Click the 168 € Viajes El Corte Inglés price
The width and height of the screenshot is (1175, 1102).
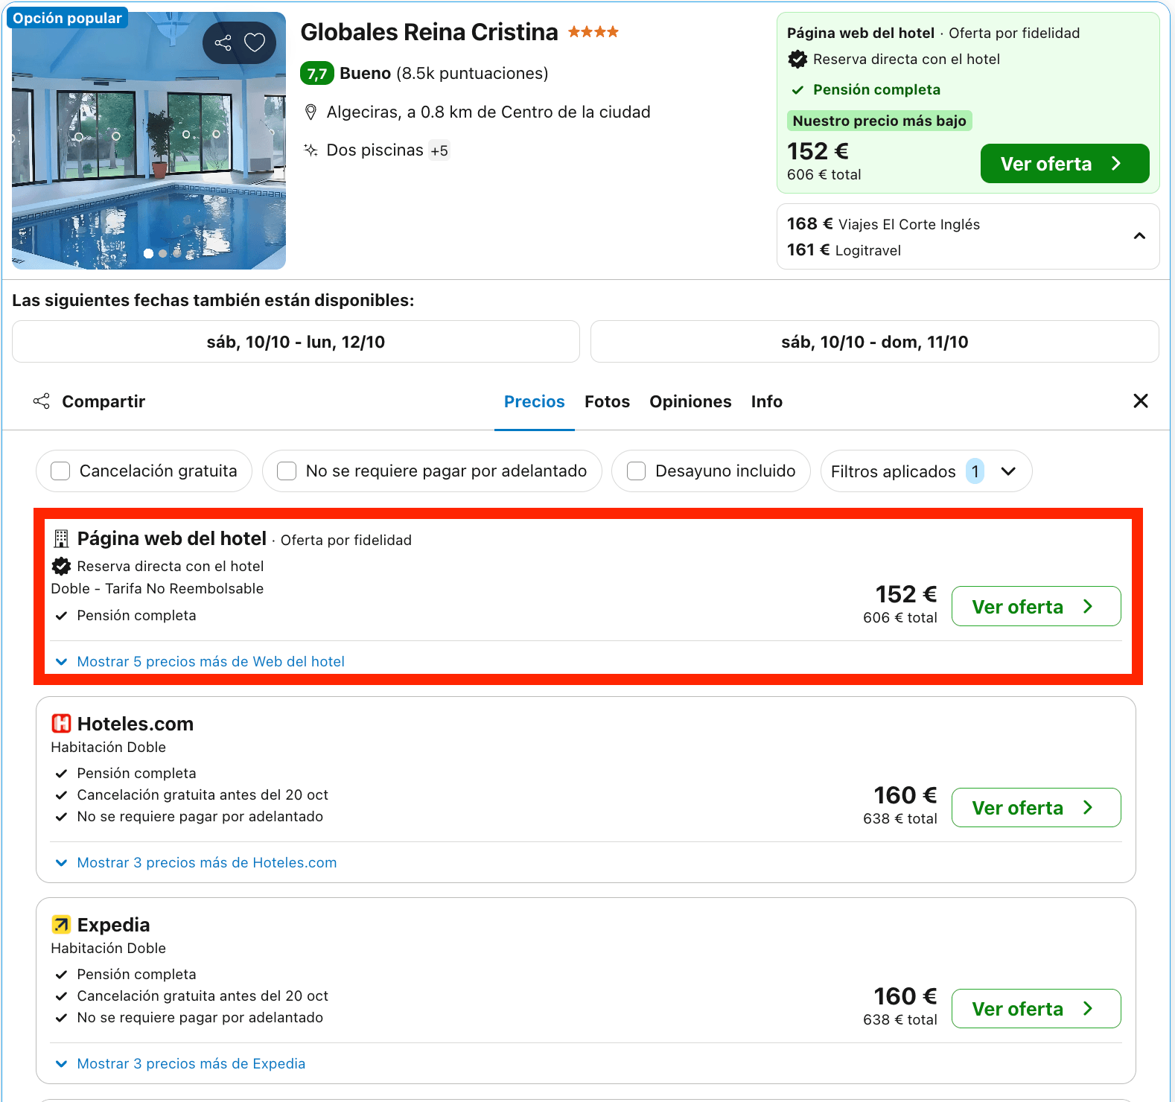(883, 224)
